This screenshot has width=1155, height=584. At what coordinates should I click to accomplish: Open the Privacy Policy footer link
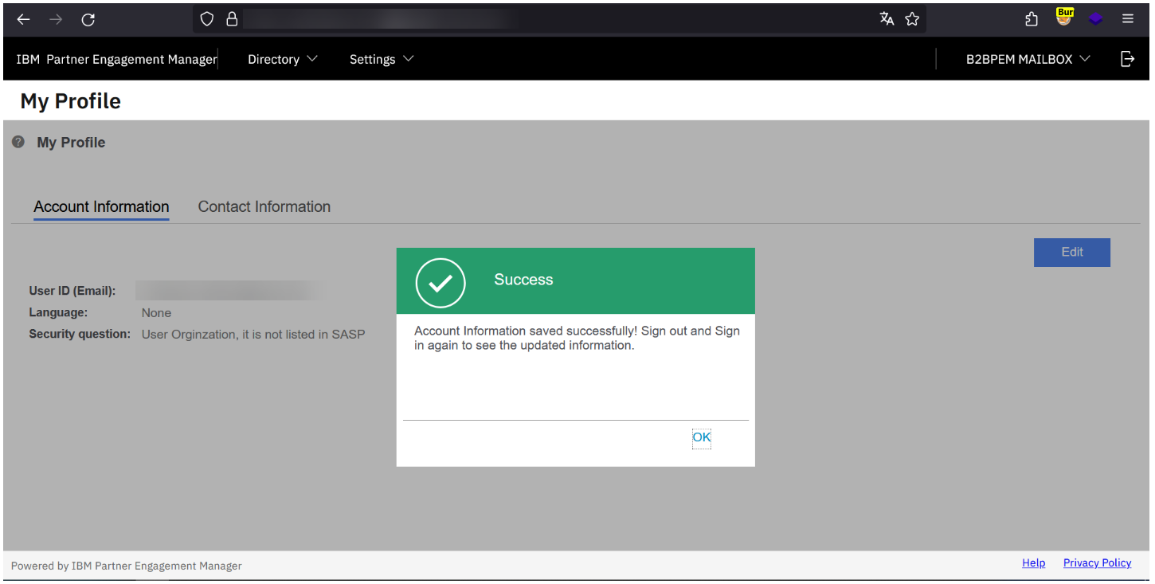tap(1097, 563)
